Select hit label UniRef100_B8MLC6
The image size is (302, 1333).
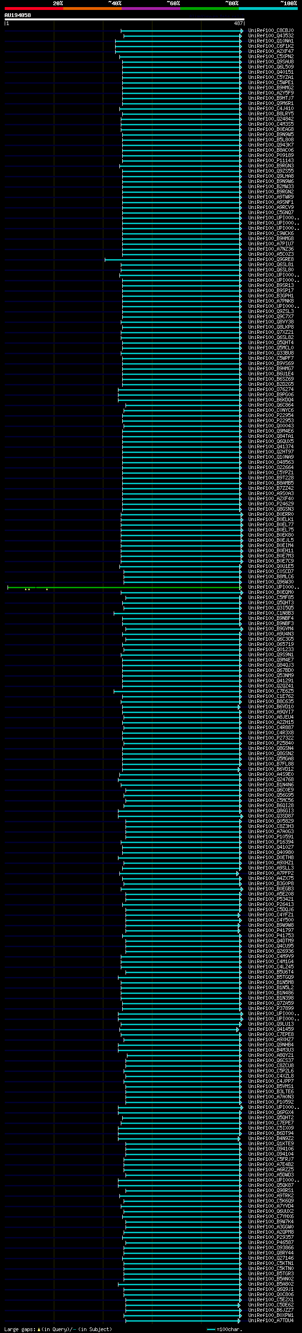click(270, 576)
